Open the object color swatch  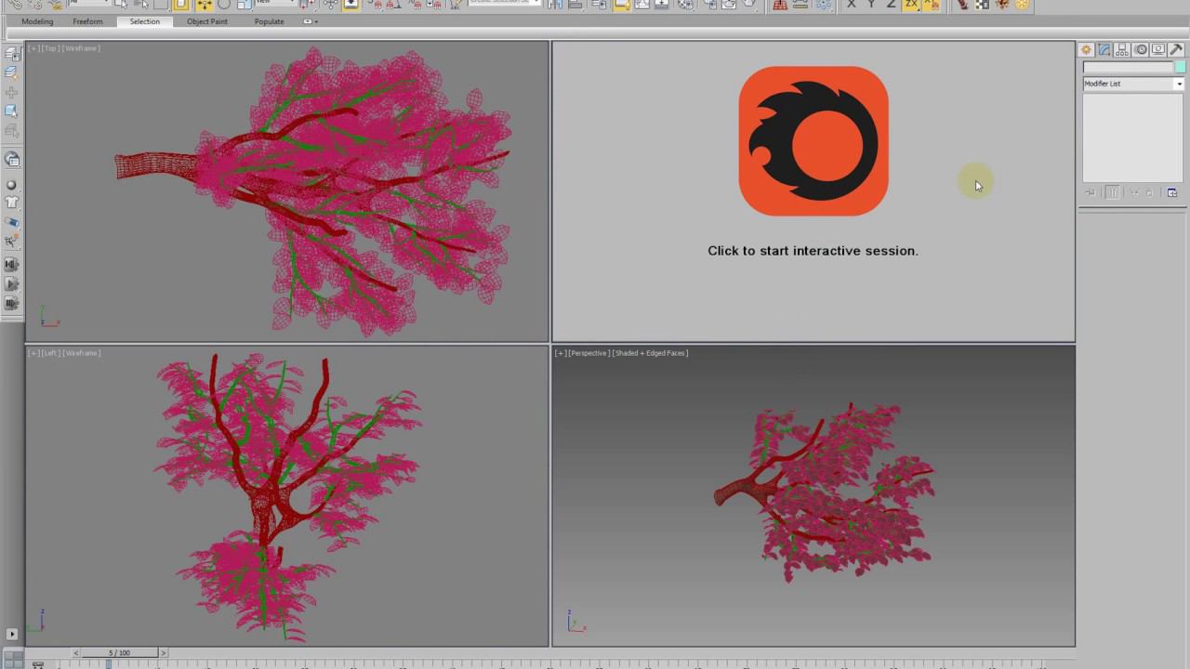click(1180, 67)
